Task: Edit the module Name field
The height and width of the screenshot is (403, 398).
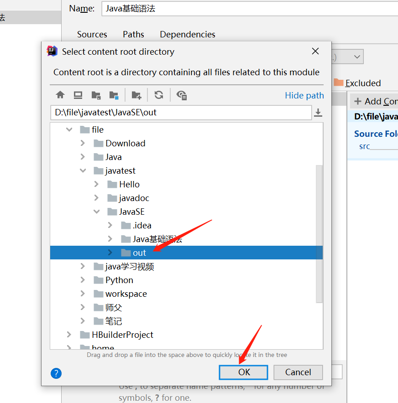Action: coord(250,9)
